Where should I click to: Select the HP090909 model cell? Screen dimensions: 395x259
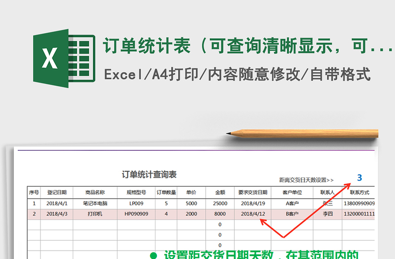[136, 214]
